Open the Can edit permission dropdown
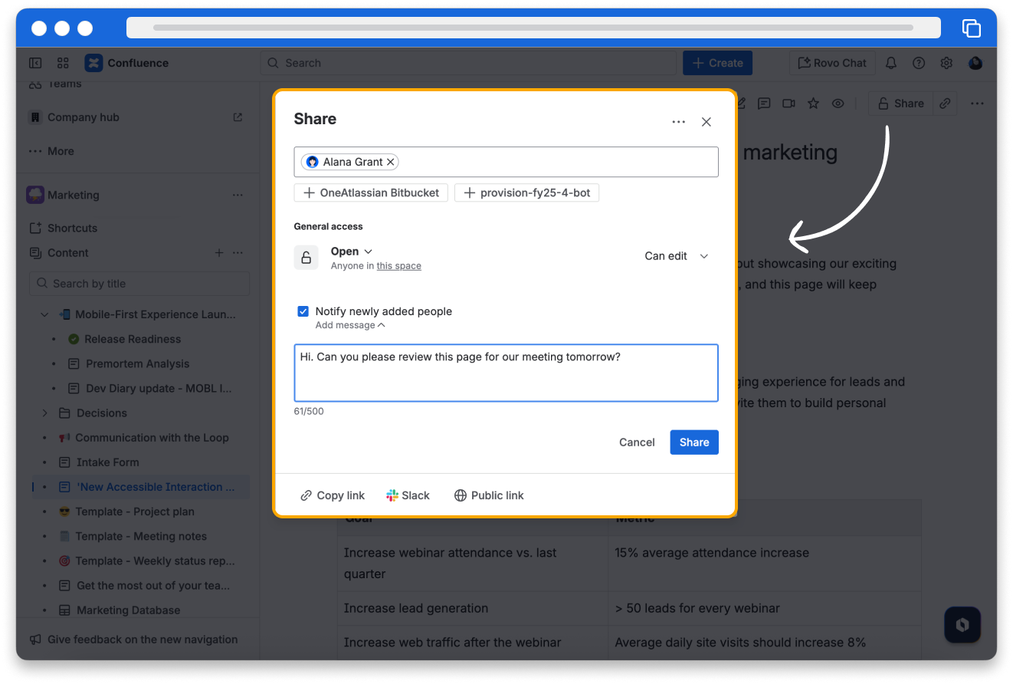1013x684 pixels. point(676,256)
